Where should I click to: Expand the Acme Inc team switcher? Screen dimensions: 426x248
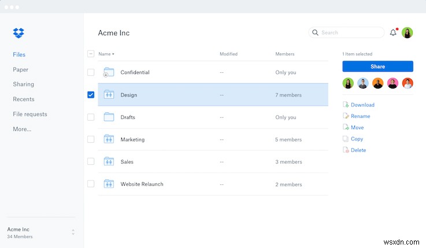tap(73, 232)
